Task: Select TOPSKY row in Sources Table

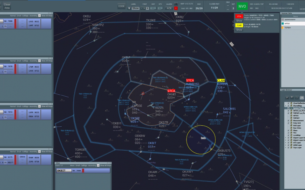Action: click(x=292, y=28)
